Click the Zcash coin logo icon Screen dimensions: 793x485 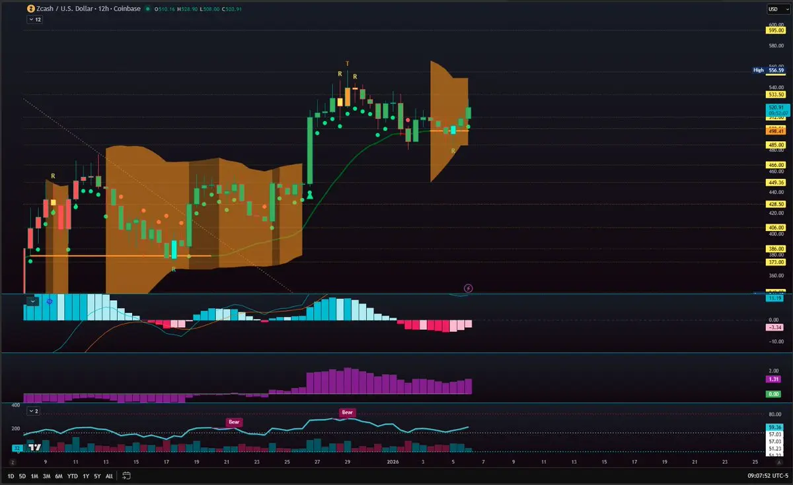tap(30, 9)
